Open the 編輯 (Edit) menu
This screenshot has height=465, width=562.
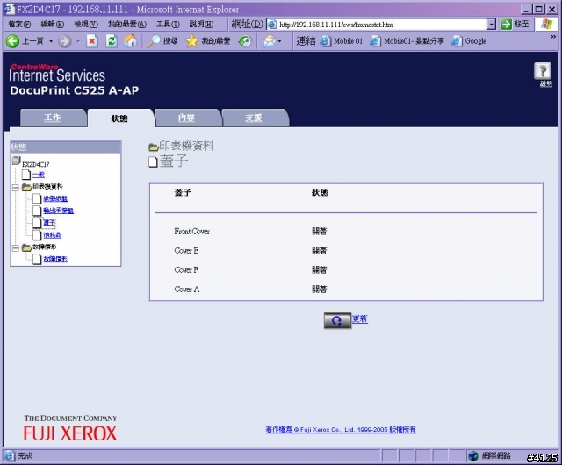coord(53,24)
